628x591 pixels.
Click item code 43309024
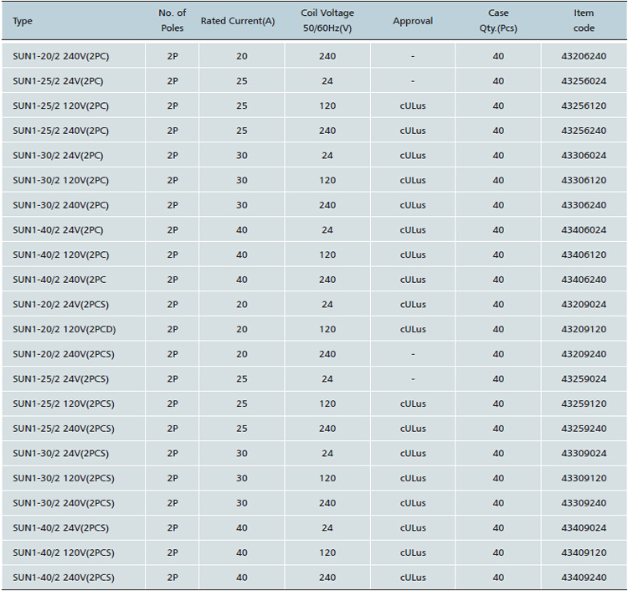tap(584, 453)
